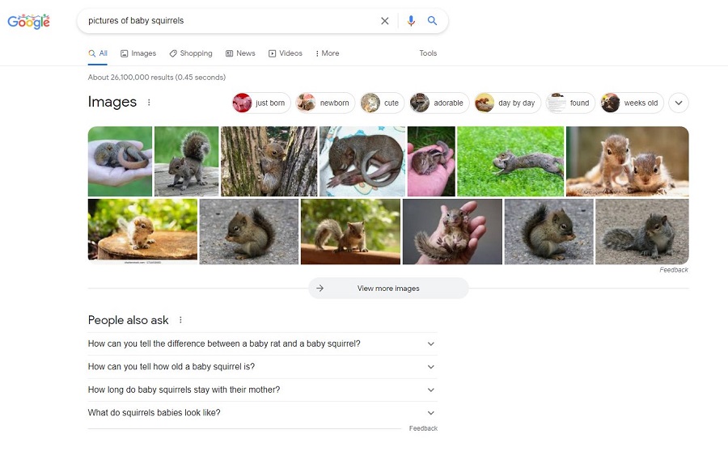This screenshot has height=451, width=728.
Task: Expand baby rat vs baby squirrel question
Action: coord(262,344)
